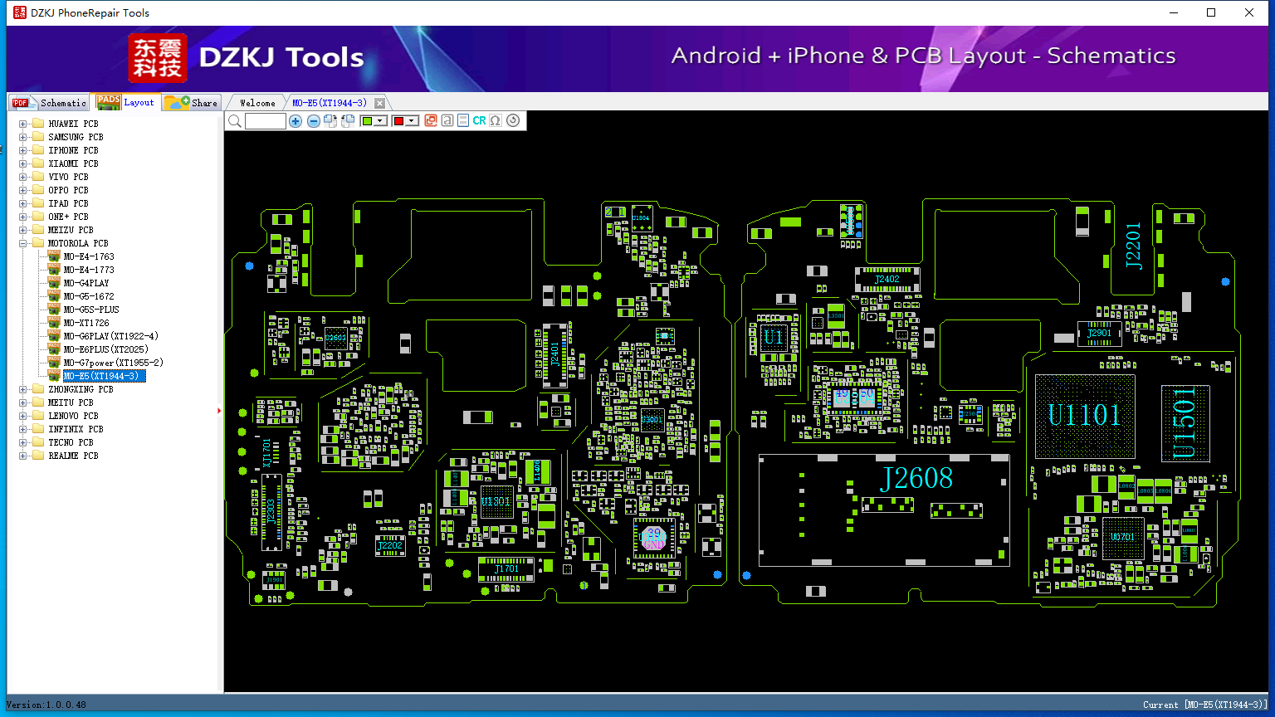This screenshot has width=1275, height=717.
Task: Focus the component search input field
Action: tap(266, 121)
